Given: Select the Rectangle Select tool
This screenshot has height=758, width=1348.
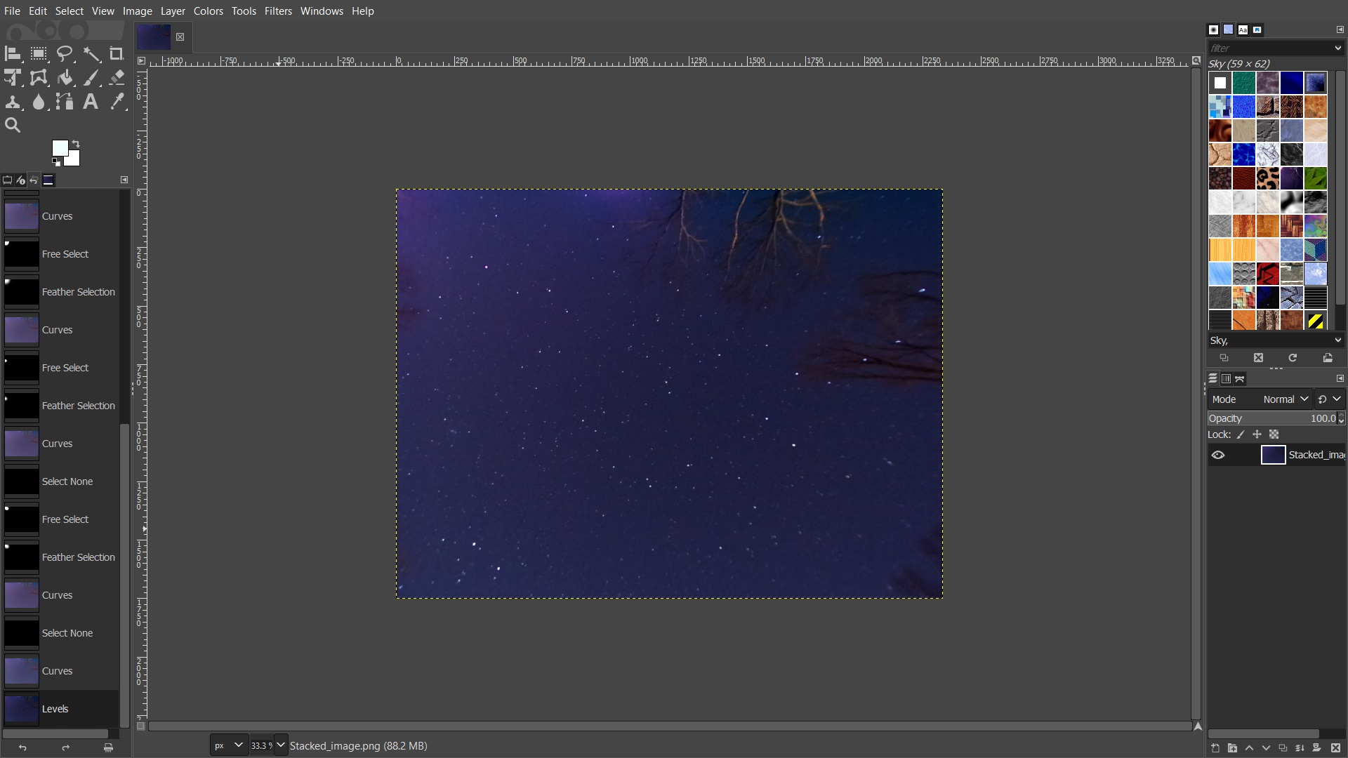Looking at the screenshot, I should [x=39, y=54].
